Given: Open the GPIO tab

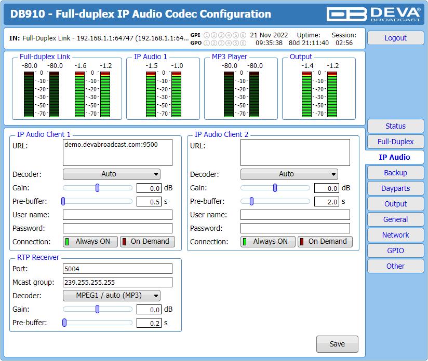Looking at the screenshot, I should pos(395,251).
